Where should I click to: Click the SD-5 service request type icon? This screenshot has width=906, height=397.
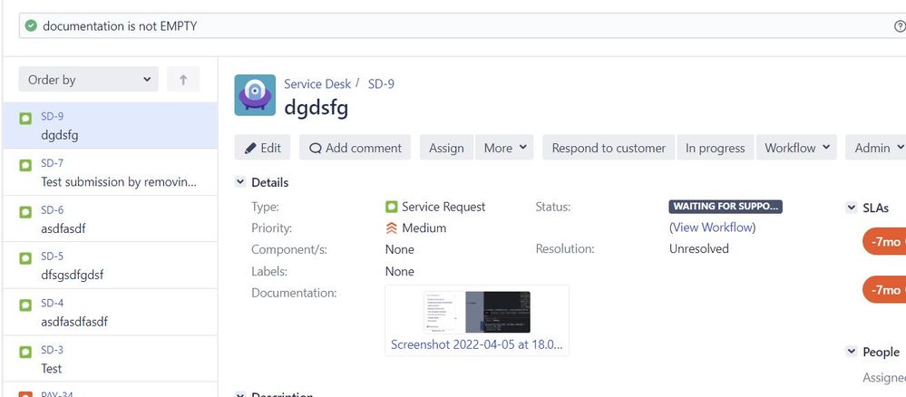pyautogui.click(x=25, y=258)
